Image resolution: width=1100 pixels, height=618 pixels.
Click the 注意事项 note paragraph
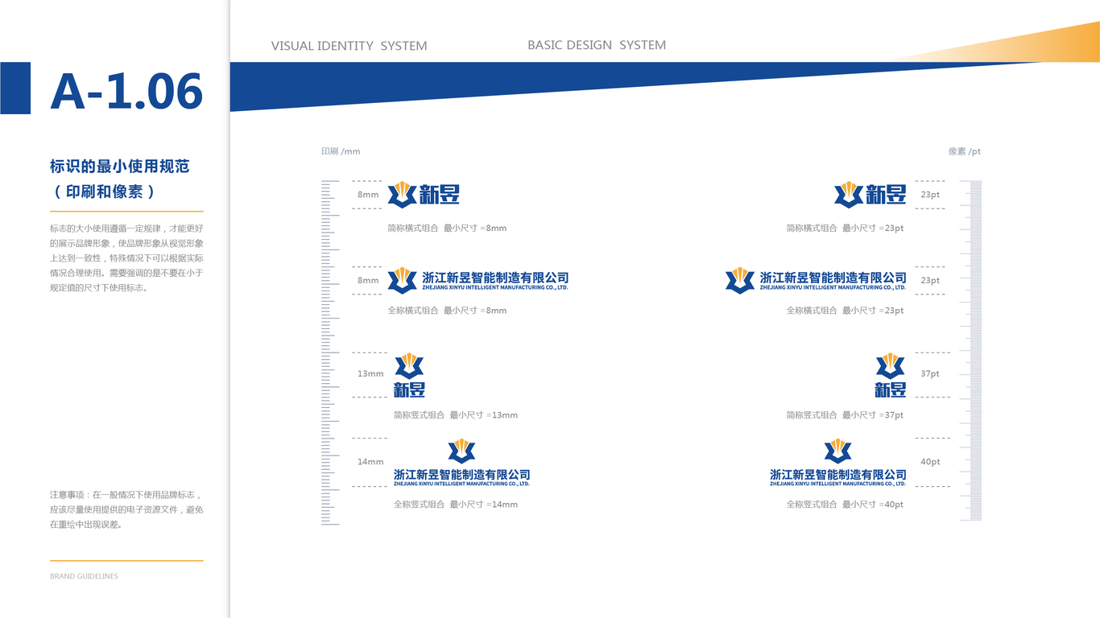point(126,509)
